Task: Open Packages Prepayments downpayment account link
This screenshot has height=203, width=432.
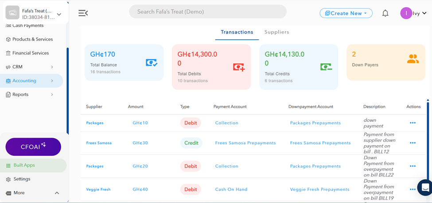Action: (x=315, y=123)
